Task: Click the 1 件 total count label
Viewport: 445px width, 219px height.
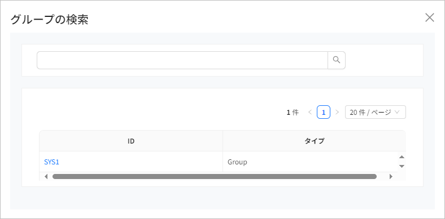Action: (293, 113)
